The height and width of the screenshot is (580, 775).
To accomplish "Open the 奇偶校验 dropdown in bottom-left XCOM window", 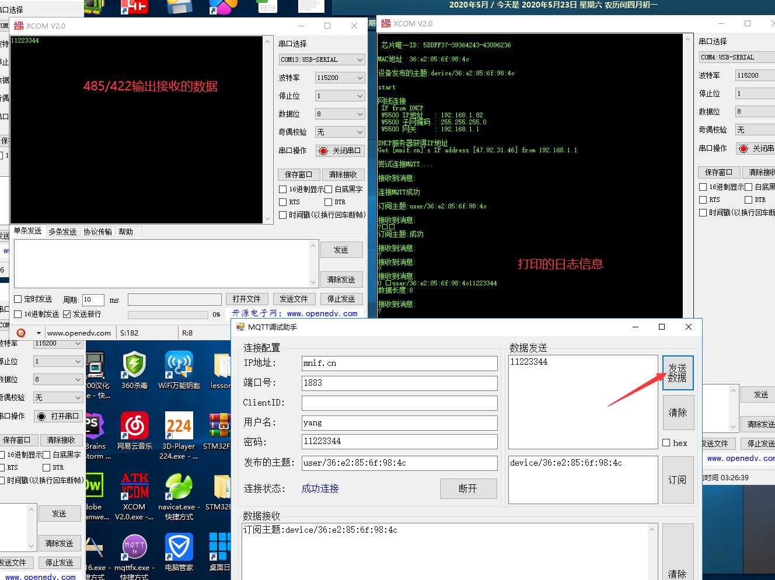I will pos(58,397).
